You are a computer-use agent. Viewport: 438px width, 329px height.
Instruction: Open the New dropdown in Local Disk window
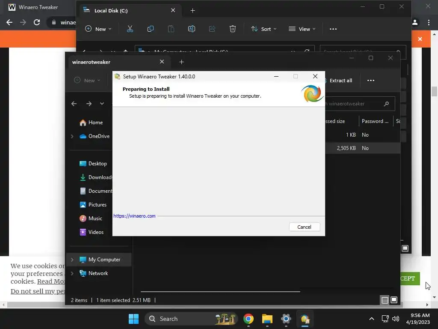98,29
